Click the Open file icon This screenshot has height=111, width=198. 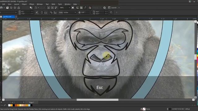[x=1, y=8]
